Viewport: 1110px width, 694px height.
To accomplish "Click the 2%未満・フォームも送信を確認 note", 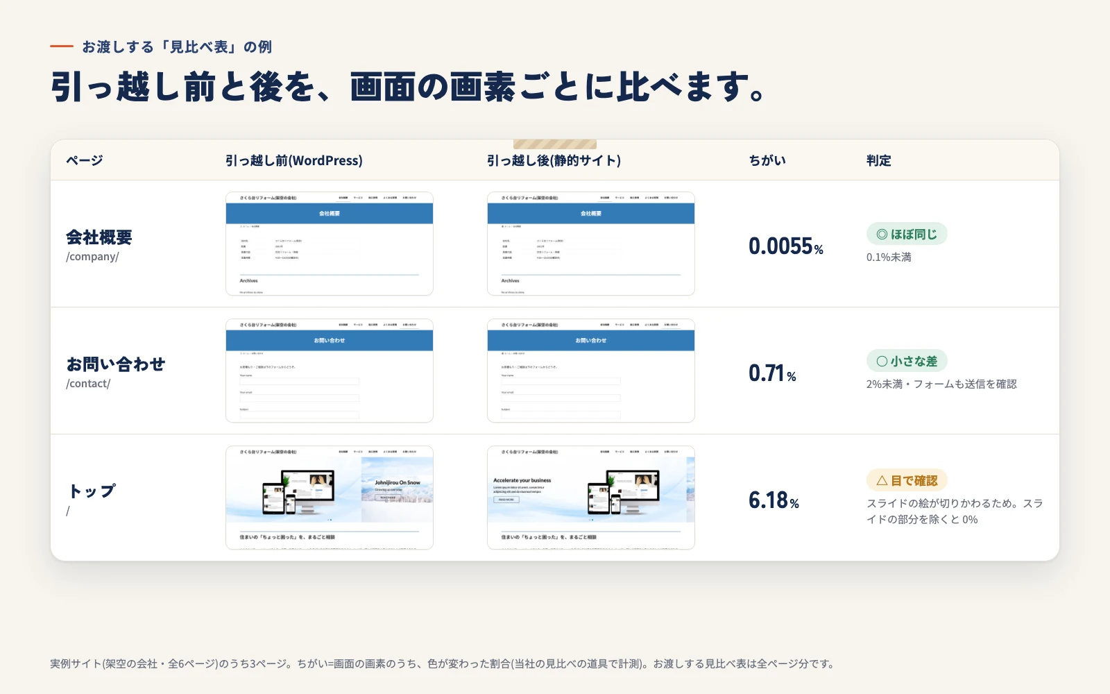I will 941,384.
